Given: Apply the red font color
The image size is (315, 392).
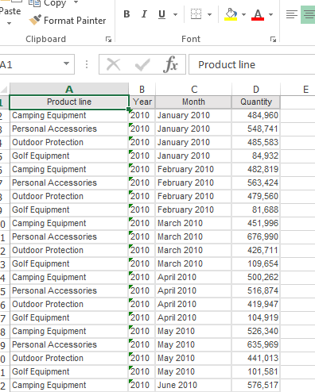Looking at the screenshot, I should click(x=258, y=14).
